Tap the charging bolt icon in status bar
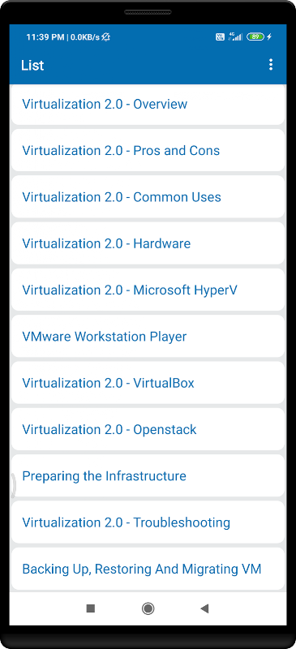296x649 pixels. (269, 37)
